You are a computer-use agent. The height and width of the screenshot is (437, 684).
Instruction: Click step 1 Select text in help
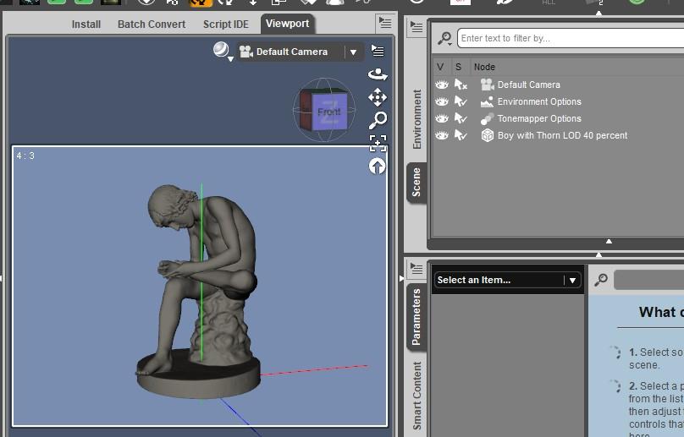656,358
